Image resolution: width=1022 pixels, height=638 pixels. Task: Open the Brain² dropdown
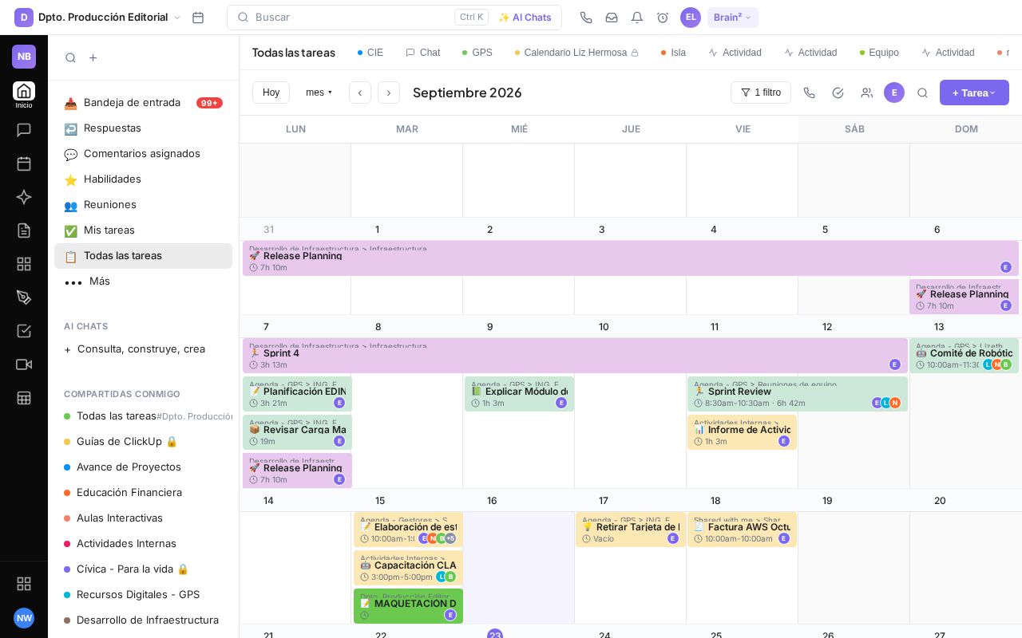(x=732, y=18)
